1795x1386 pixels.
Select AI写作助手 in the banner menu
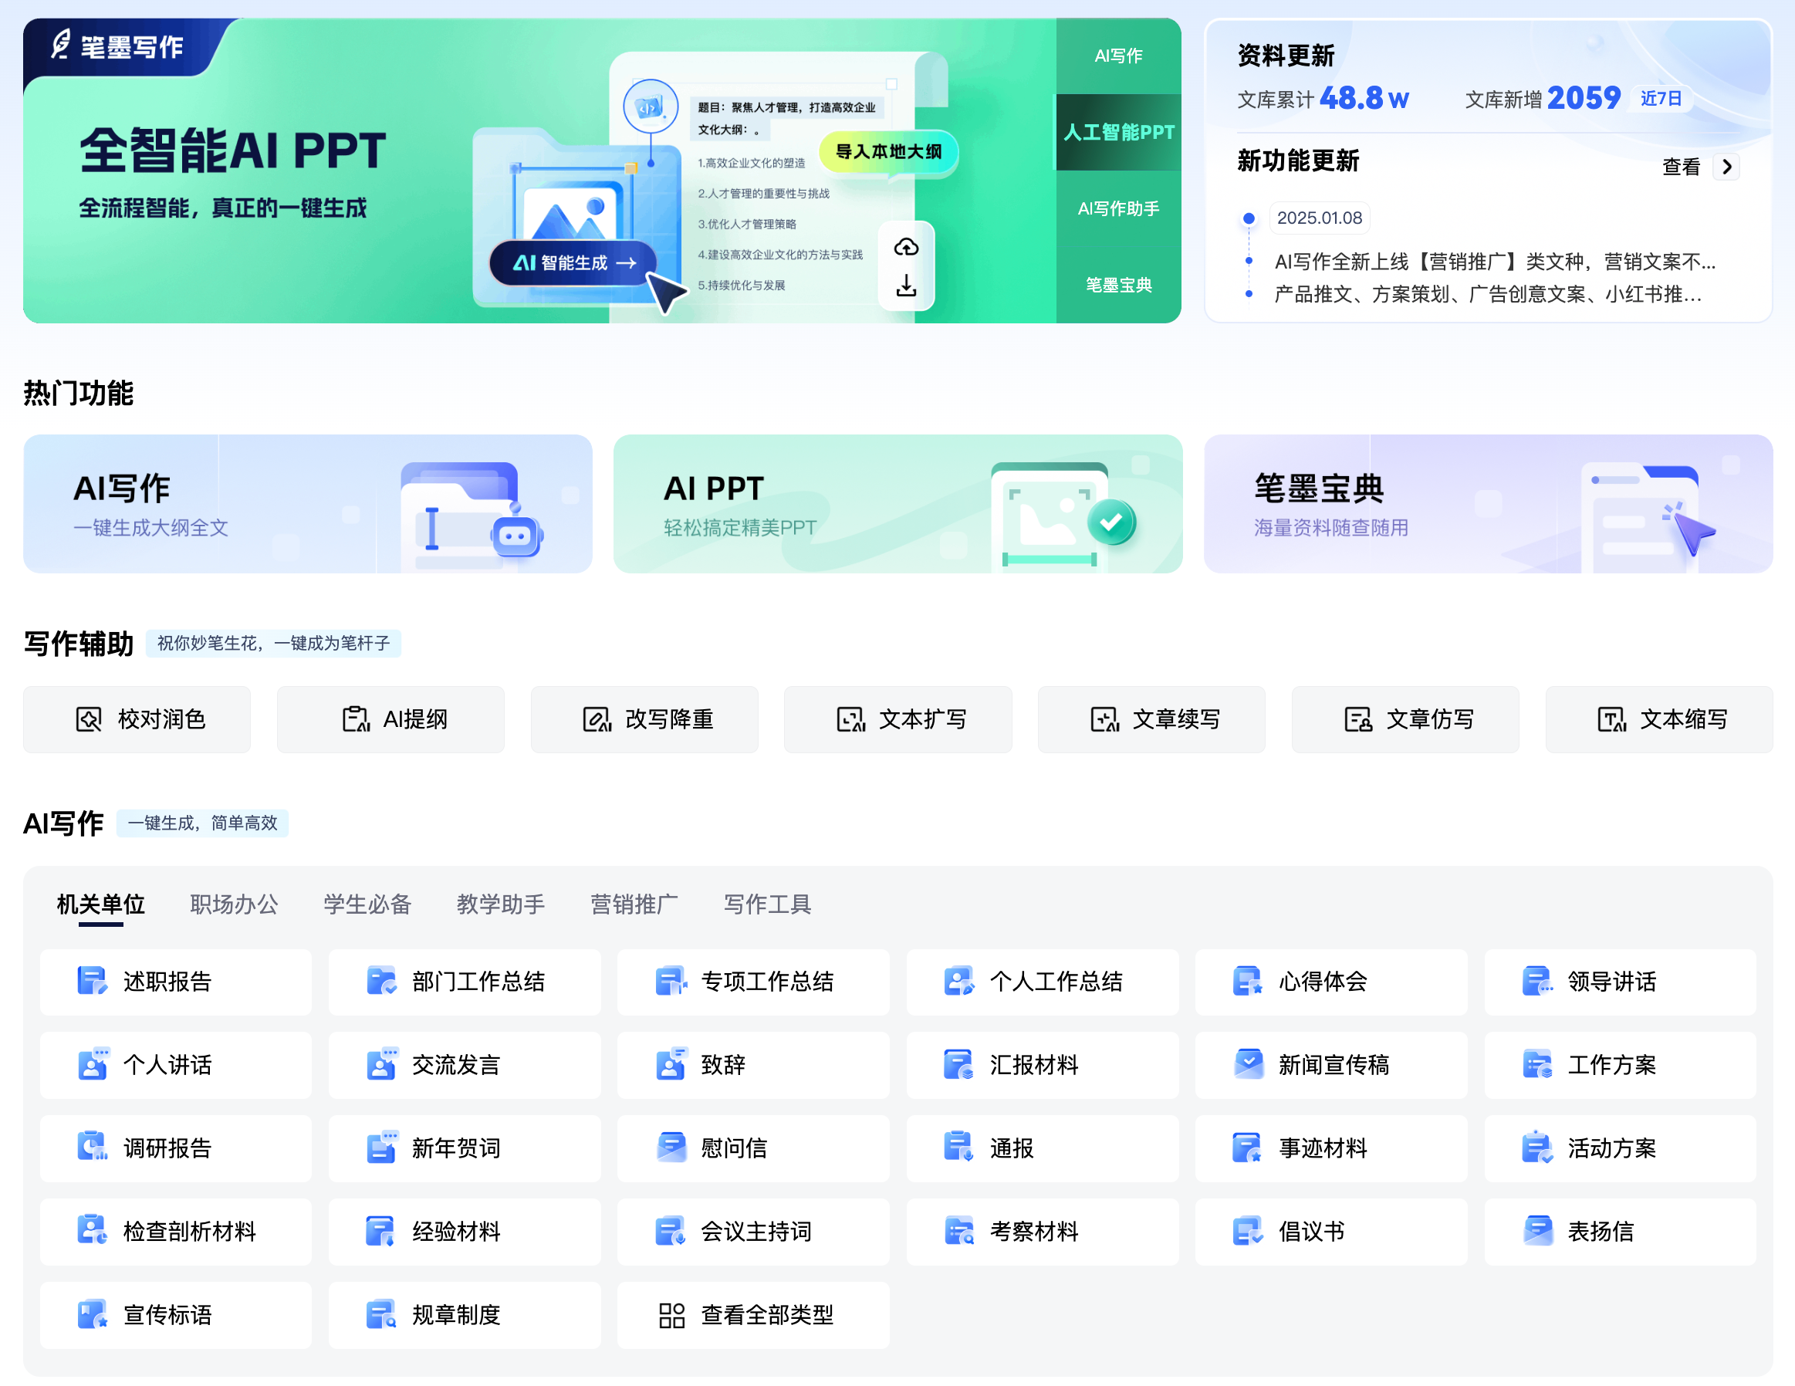pyautogui.click(x=1117, y=208)
